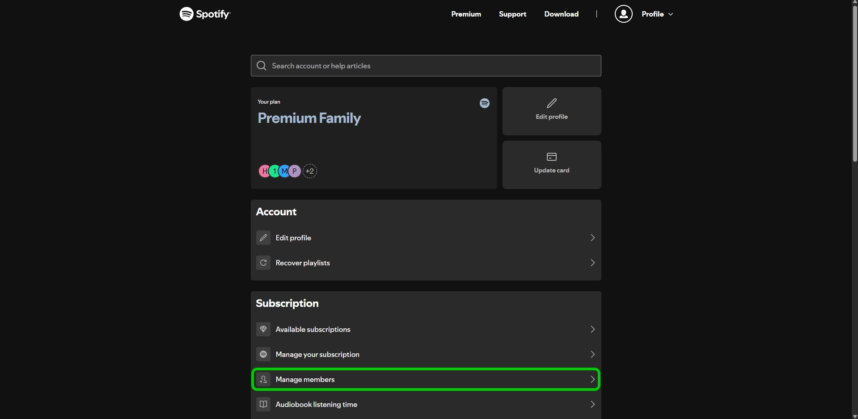Click the scrollbar up arrow
858x419 pixels.
click(854, 3)
